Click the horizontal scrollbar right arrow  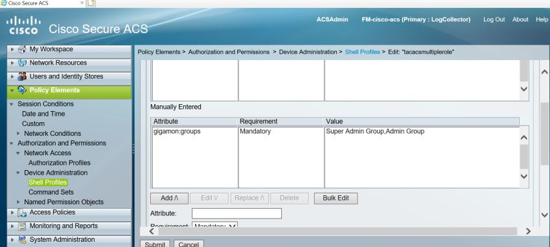528,231
